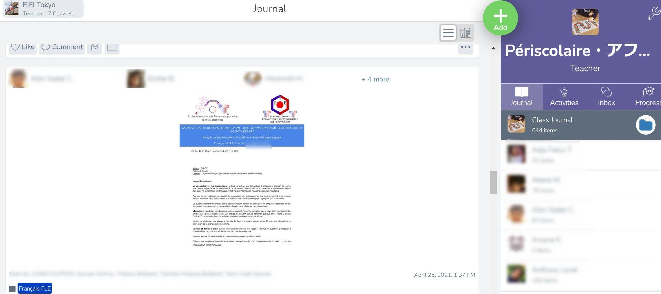
Task: Open Comment on the post
Action: (x=62, y=47)
